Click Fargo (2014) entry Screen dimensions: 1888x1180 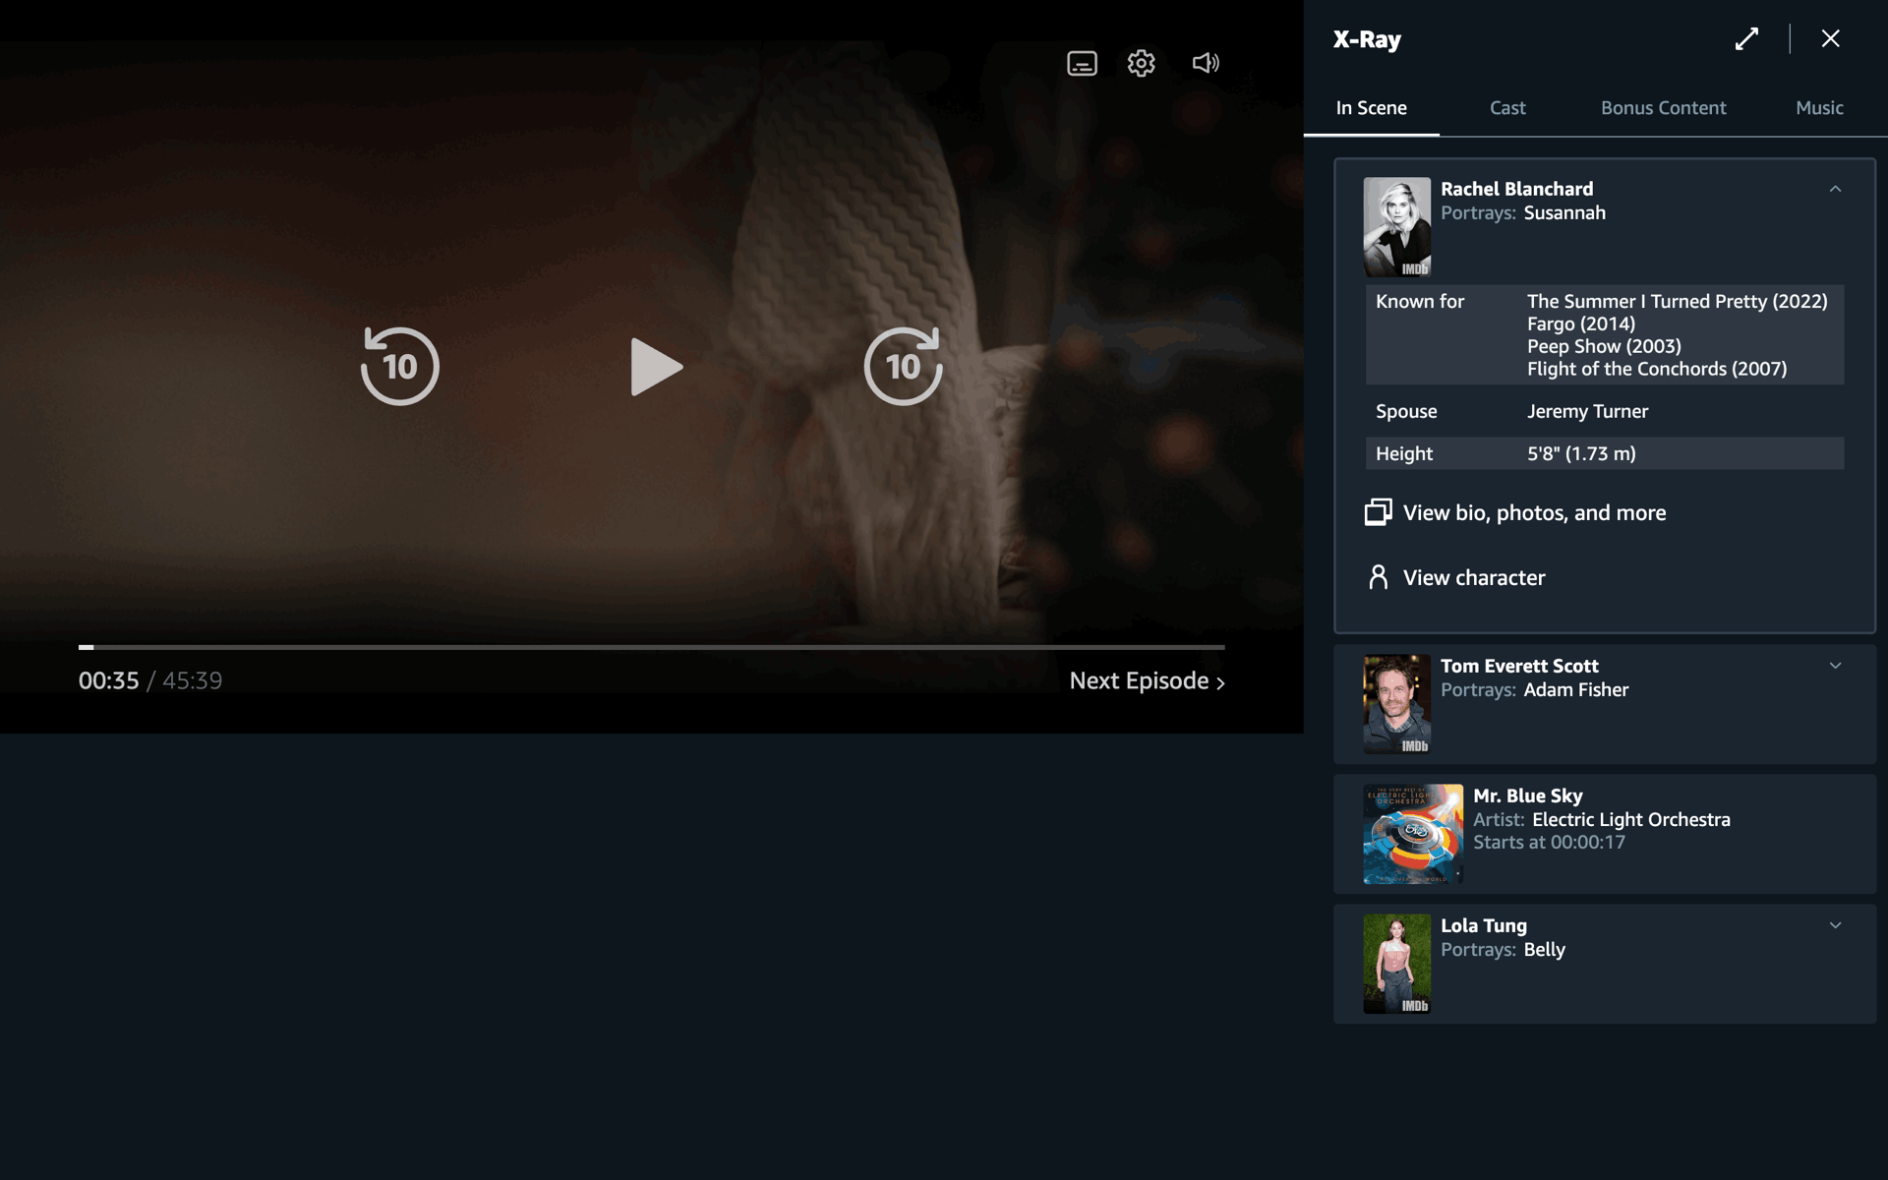tap(1581, 324)
